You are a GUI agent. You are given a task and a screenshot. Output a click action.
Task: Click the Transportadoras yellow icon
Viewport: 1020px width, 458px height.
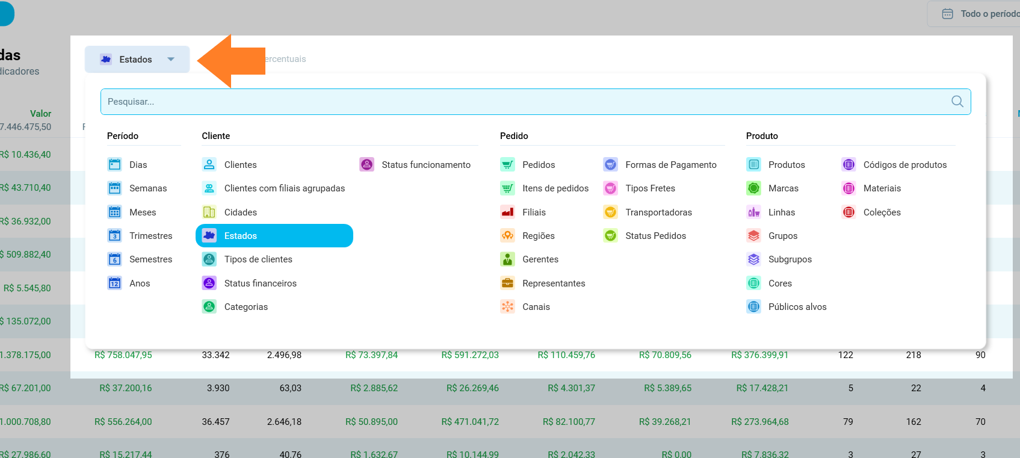[610, 212]
